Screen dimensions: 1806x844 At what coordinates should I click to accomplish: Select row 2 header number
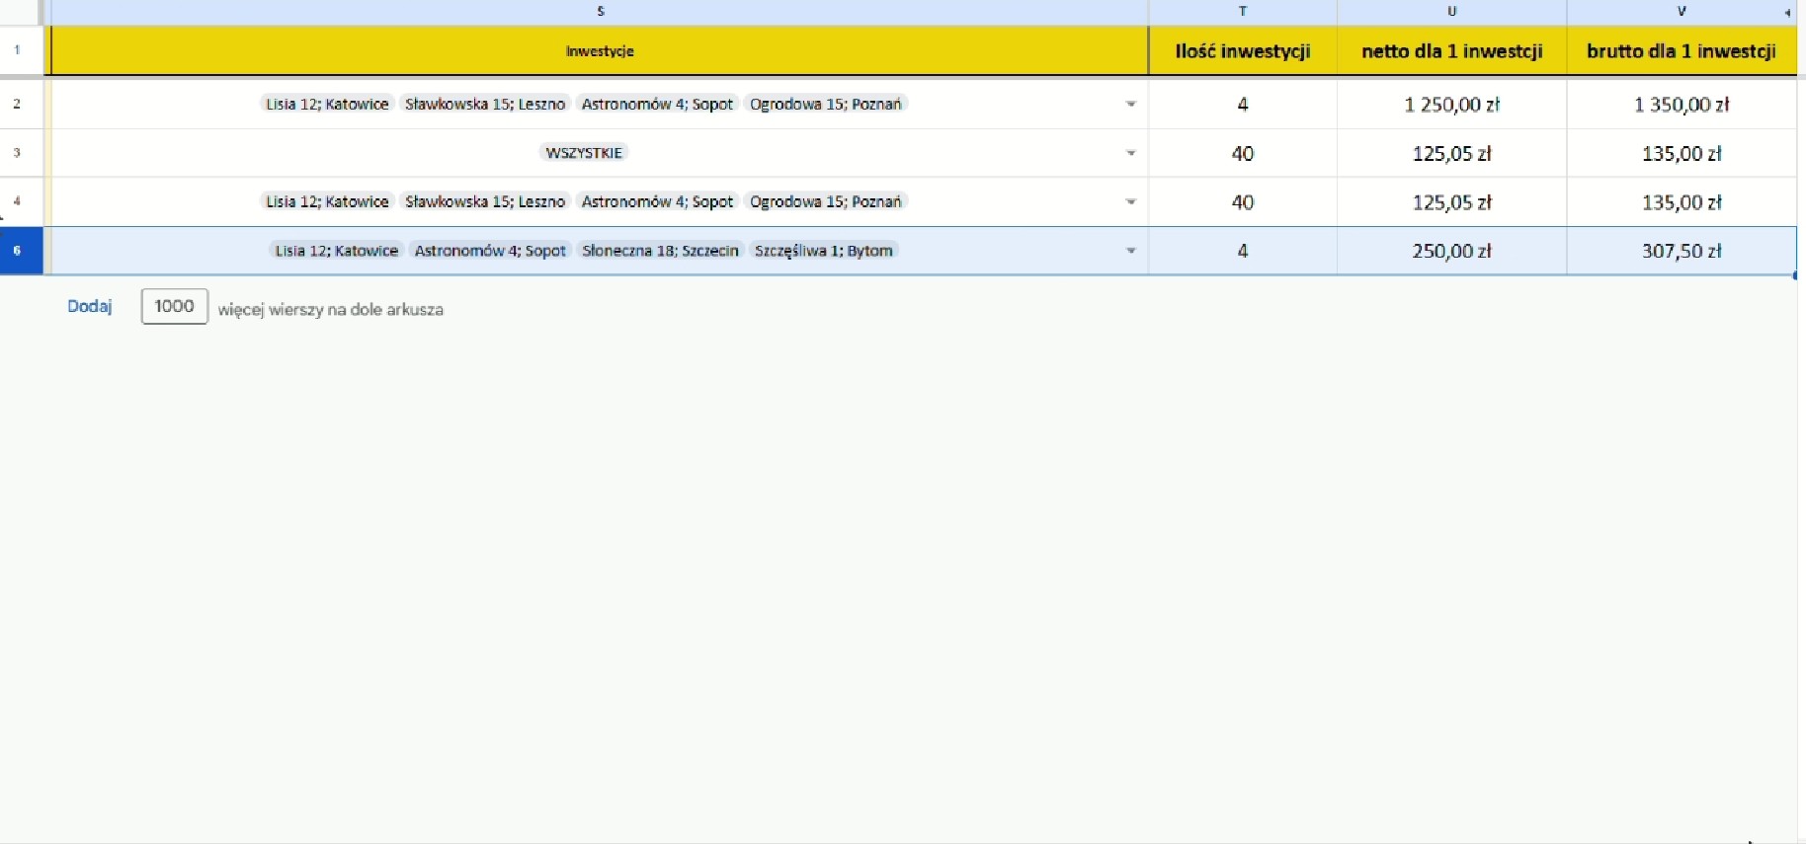[x=17, y=104]
